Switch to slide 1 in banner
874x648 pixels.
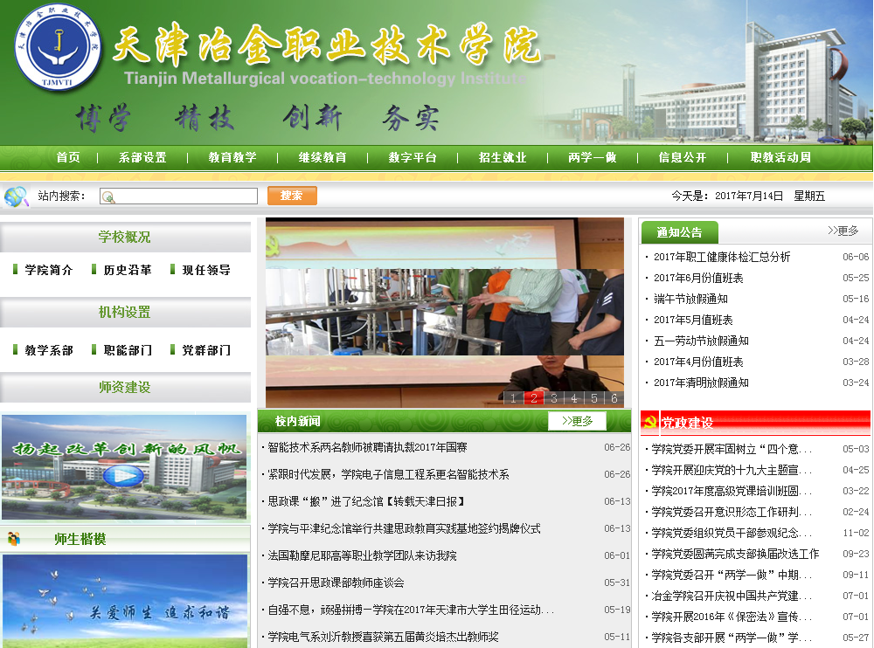(x=513, y=398)
